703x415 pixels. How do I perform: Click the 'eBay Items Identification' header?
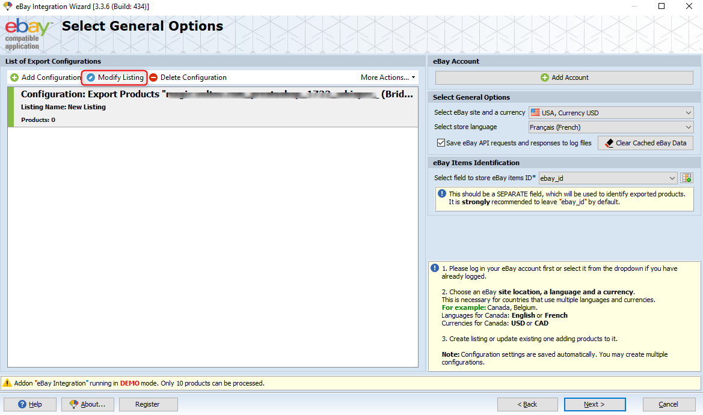click(x=476, y=163)
